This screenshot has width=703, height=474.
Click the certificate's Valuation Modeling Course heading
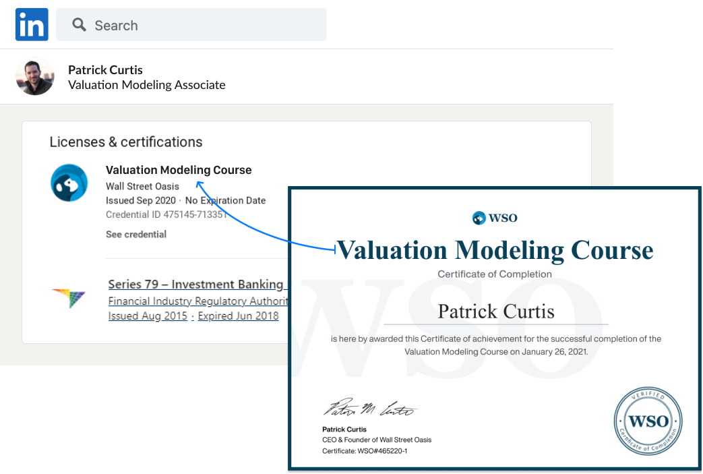click(x=495, y=249)
